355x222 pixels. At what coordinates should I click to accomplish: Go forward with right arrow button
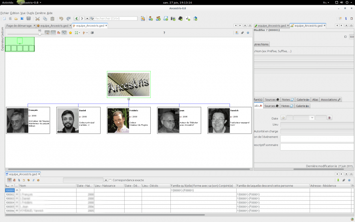coord(82,19)
